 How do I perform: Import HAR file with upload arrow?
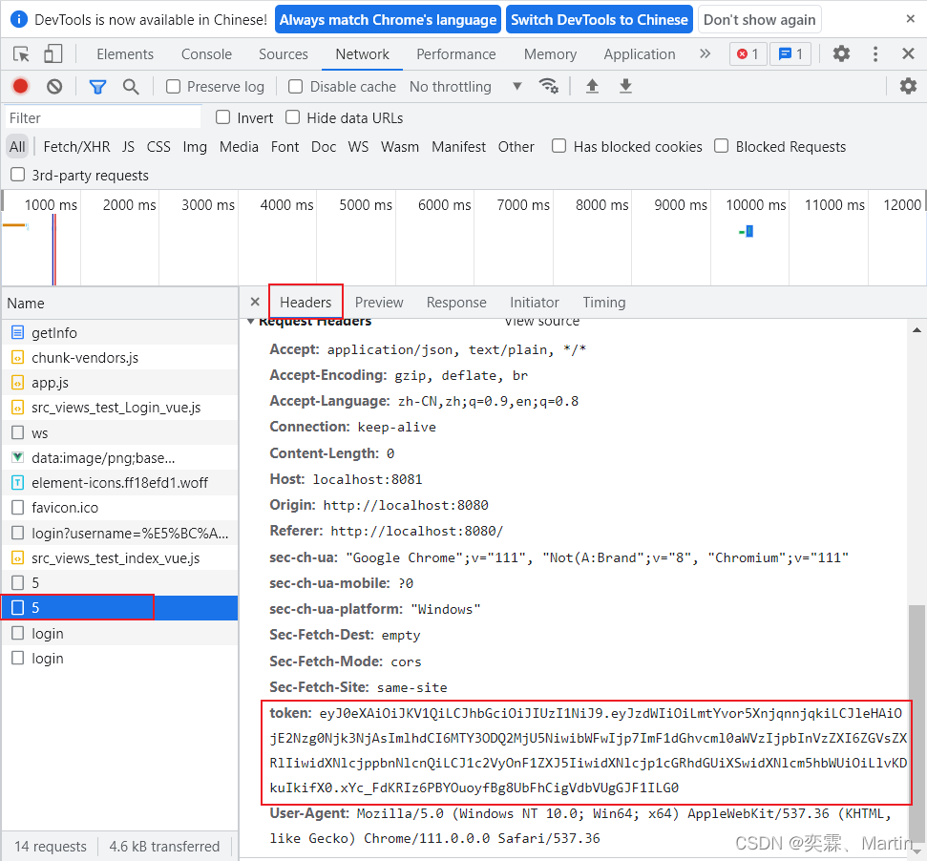point(592,86)
